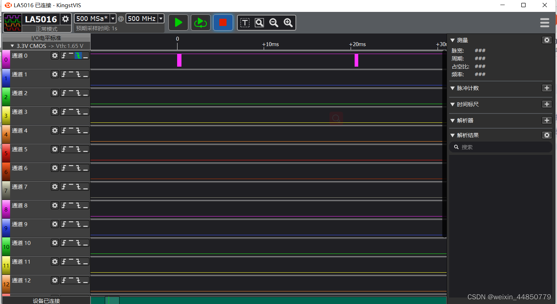Open settings gear for 通道 5
Viewport: 557px width, 304px height.
point(54,149)
